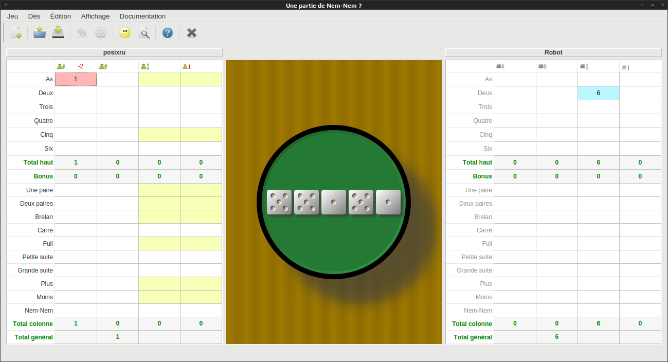
Task: Click posixru's free column double-arrow icon
Action: pos(145,66)
